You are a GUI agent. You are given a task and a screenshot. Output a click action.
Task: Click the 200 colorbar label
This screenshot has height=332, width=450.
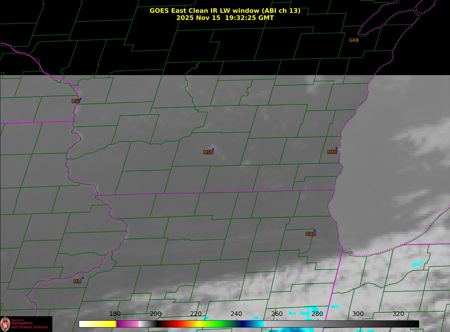click(156, 314)
